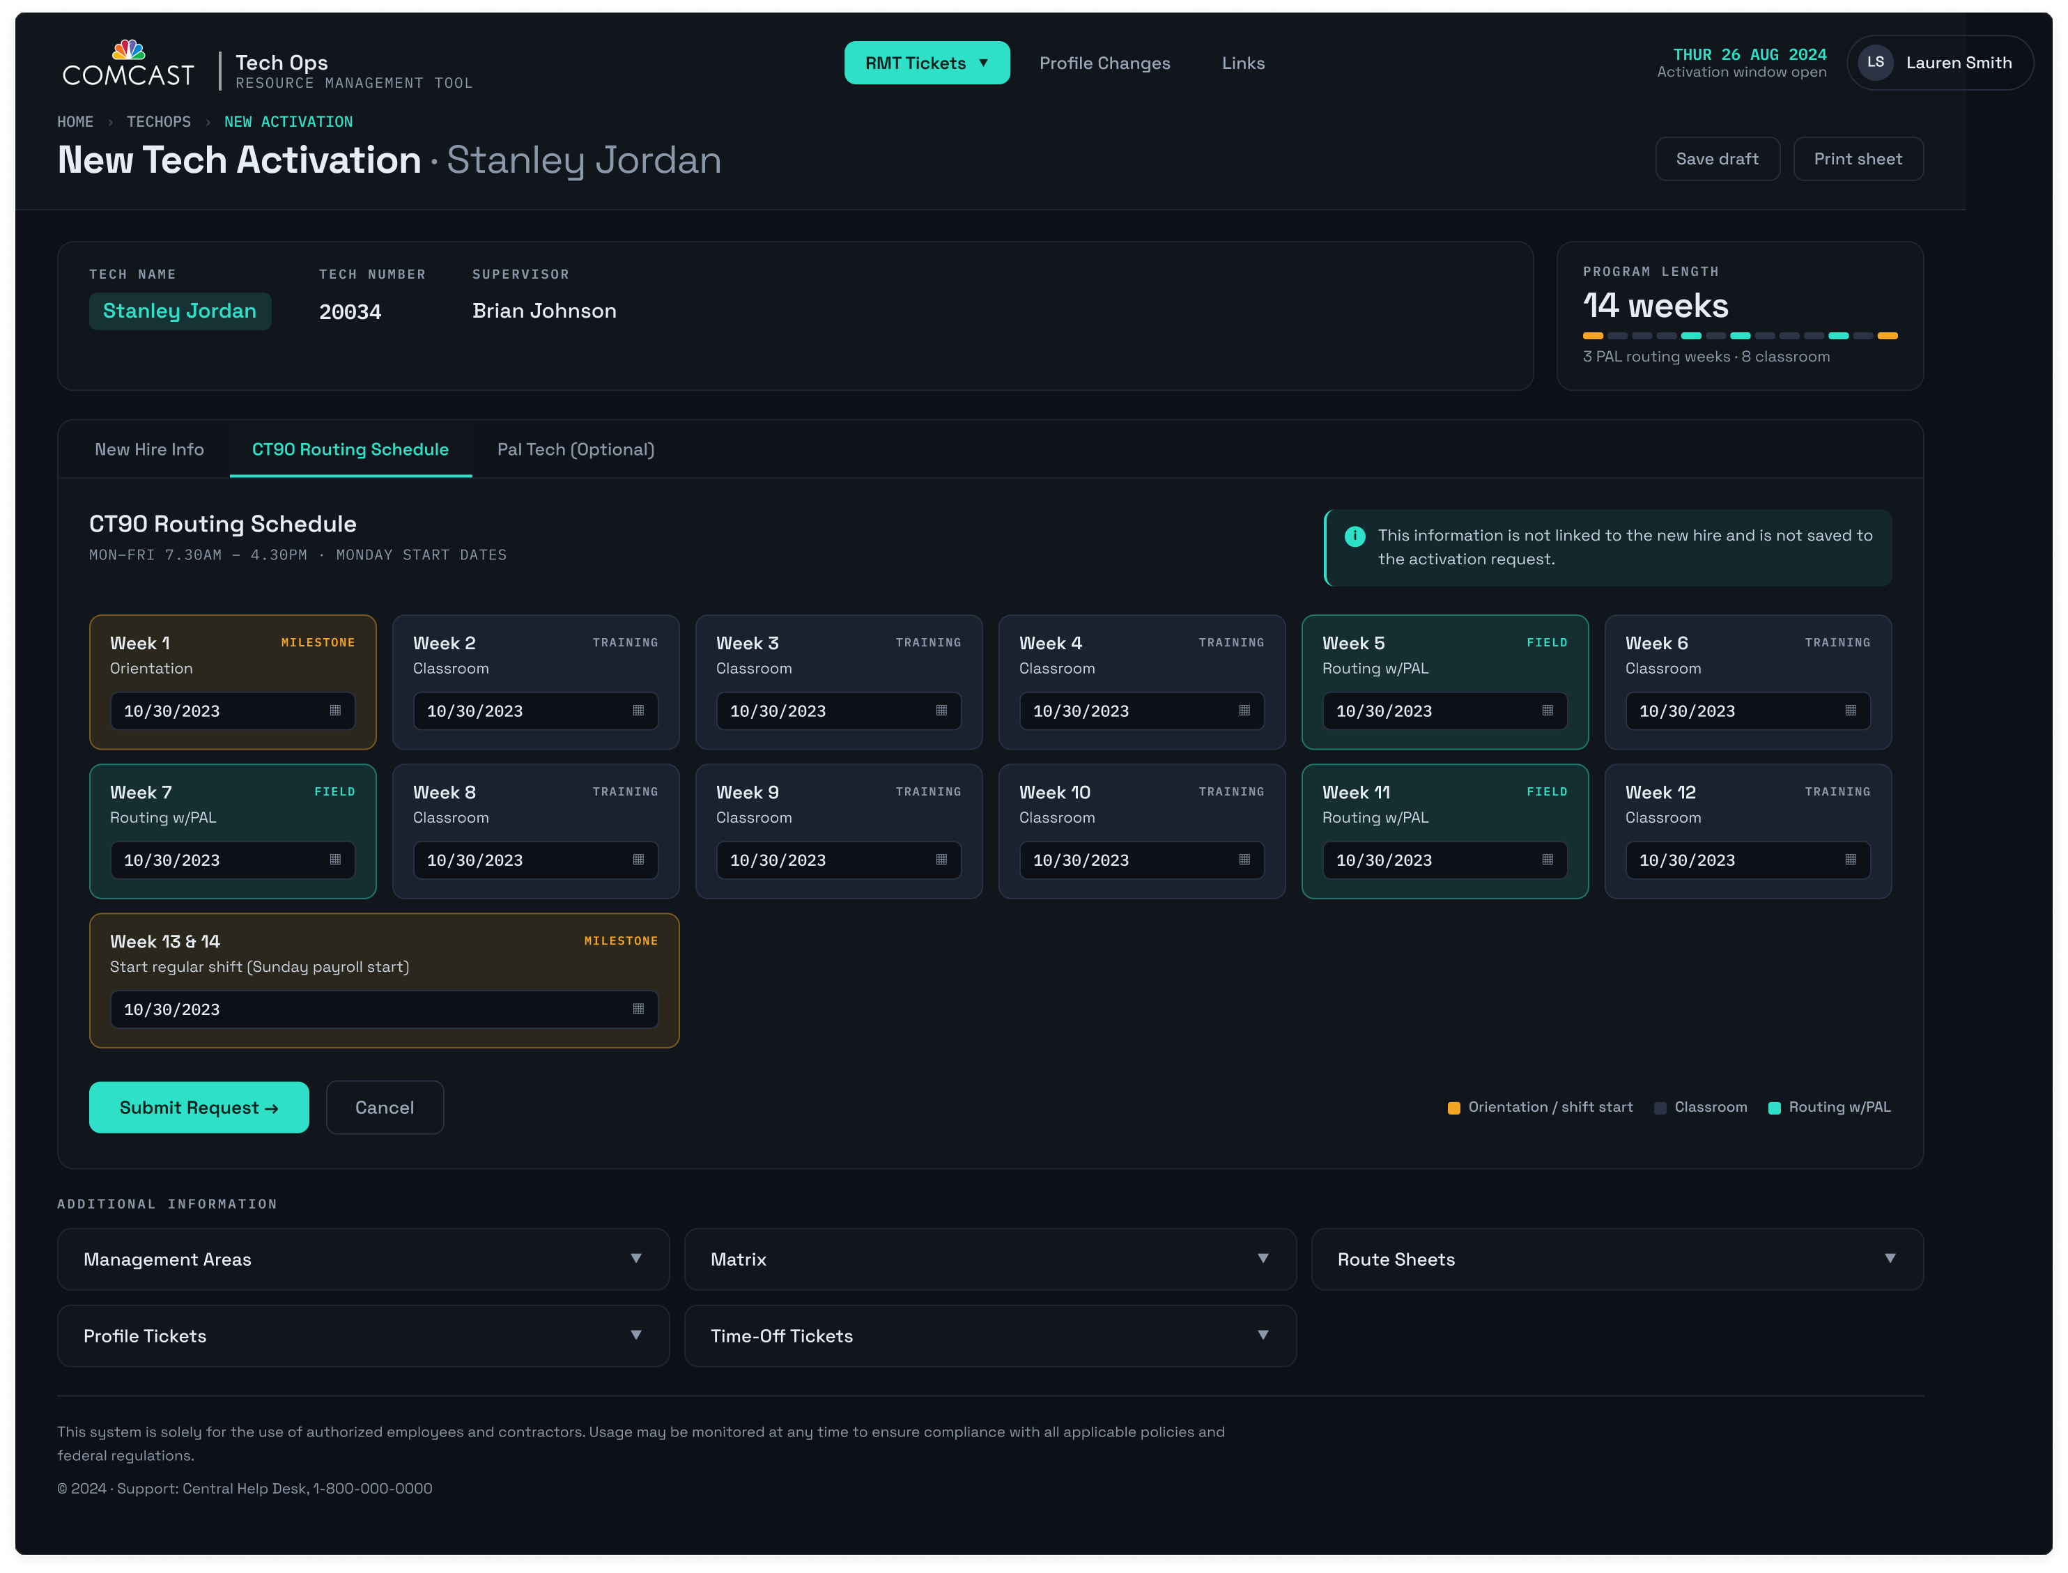Screen dimensions: 2068x1573
Task: Click Submit Request button
Action: (x=199, y=1108)
